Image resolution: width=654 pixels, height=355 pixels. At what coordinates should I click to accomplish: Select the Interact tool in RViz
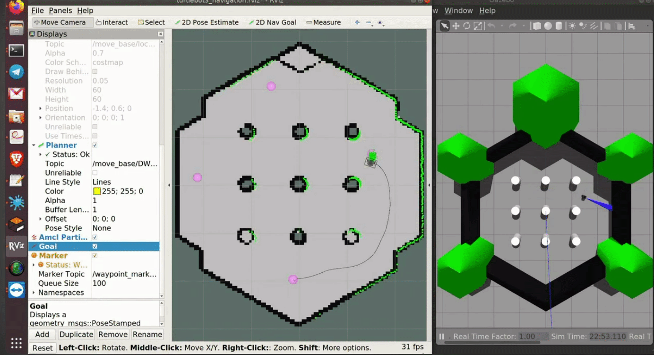click(x=112, y=22)
